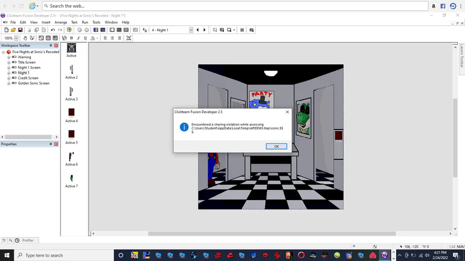The width and height of the screenshot is (465, 261).
Task: Click the workspace tree horizontal scrollbar
Action: (x=28, y=137)
